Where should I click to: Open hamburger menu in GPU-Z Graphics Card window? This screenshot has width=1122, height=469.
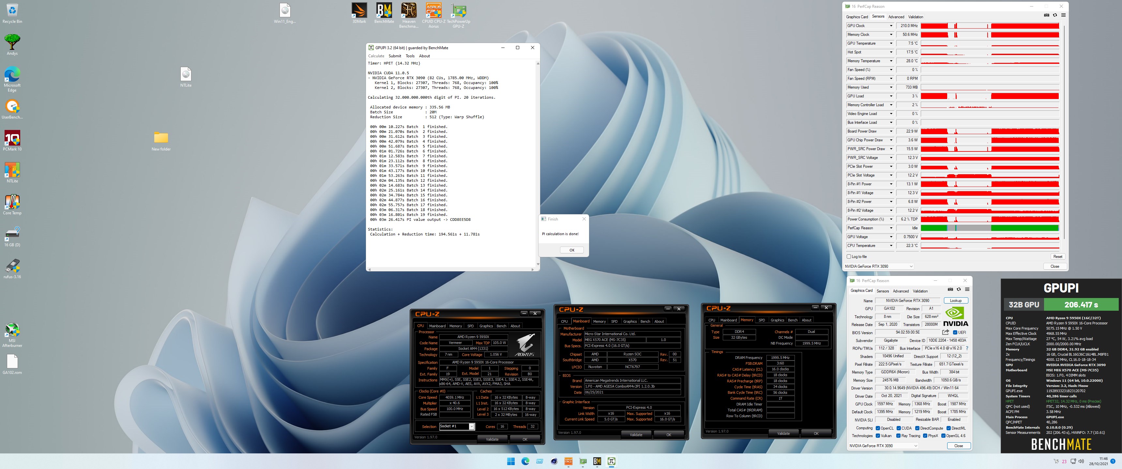(967, 289)
